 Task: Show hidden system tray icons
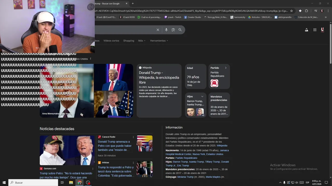click(x=280, y=183)
